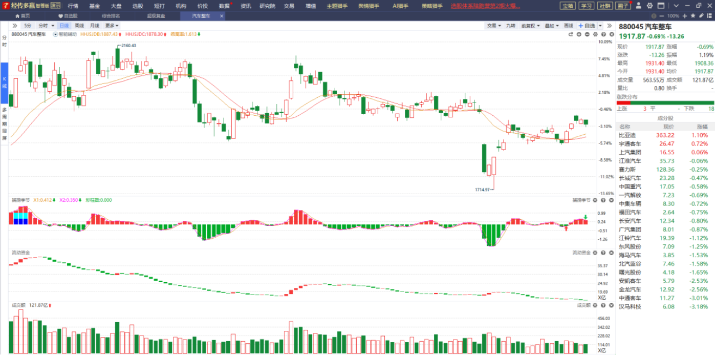
Task: Click the home icon tab 首页
Action: click(22, 16)
